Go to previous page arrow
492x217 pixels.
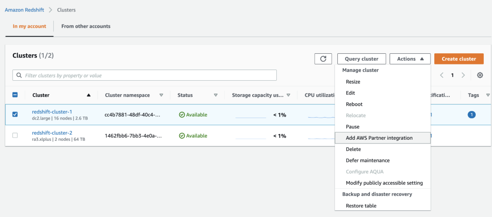(x=442, y=75)
